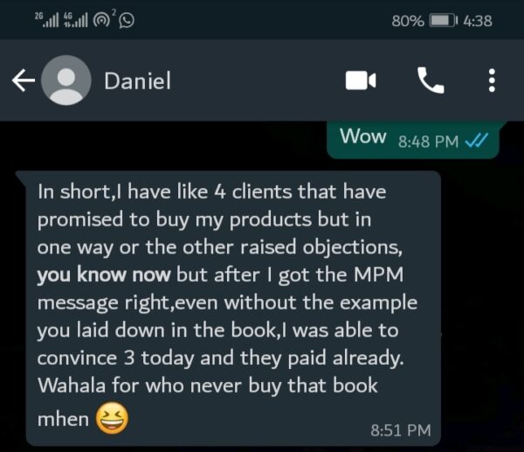Image resolution: width=524 pixels, height=452 pixels.
Task: Open the three-dot more options menu
Action: [492, 80]
